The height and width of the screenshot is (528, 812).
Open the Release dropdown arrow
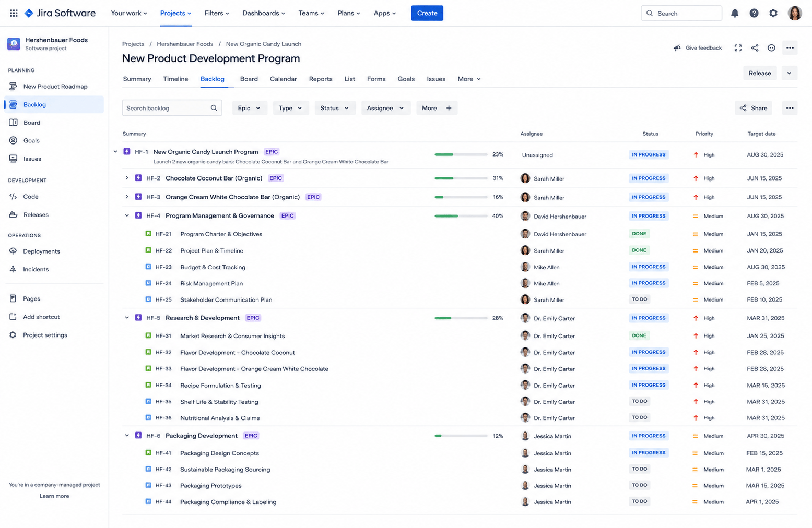tap(789, 73)
